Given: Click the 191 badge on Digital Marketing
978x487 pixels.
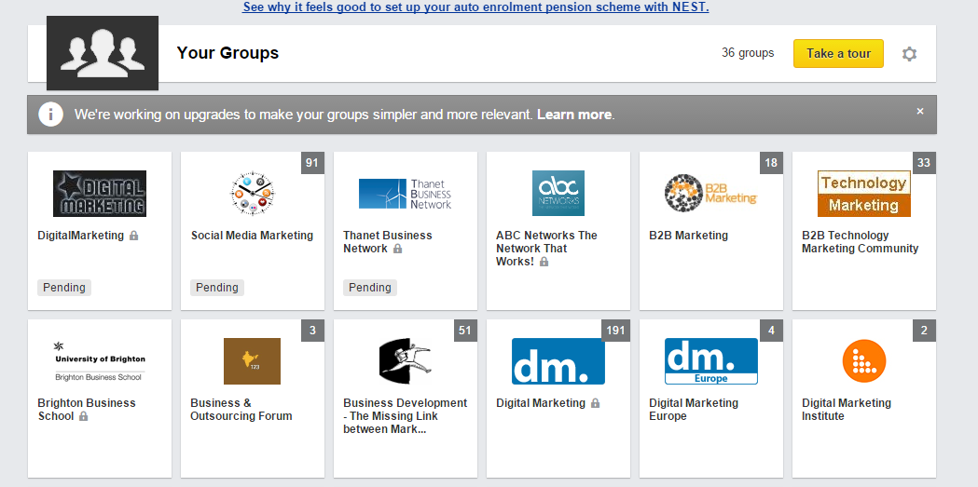Looking at the screenshot, I should pos(615,331).
